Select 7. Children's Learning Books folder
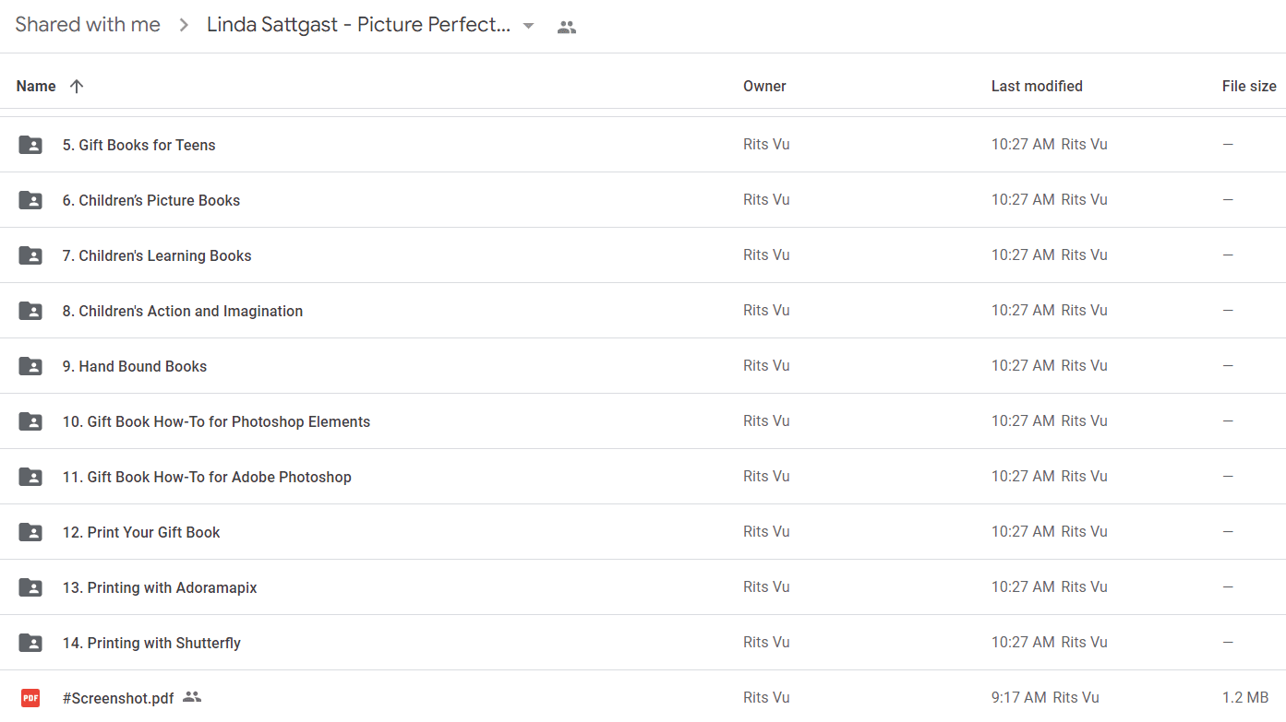 tap(643, 255)
